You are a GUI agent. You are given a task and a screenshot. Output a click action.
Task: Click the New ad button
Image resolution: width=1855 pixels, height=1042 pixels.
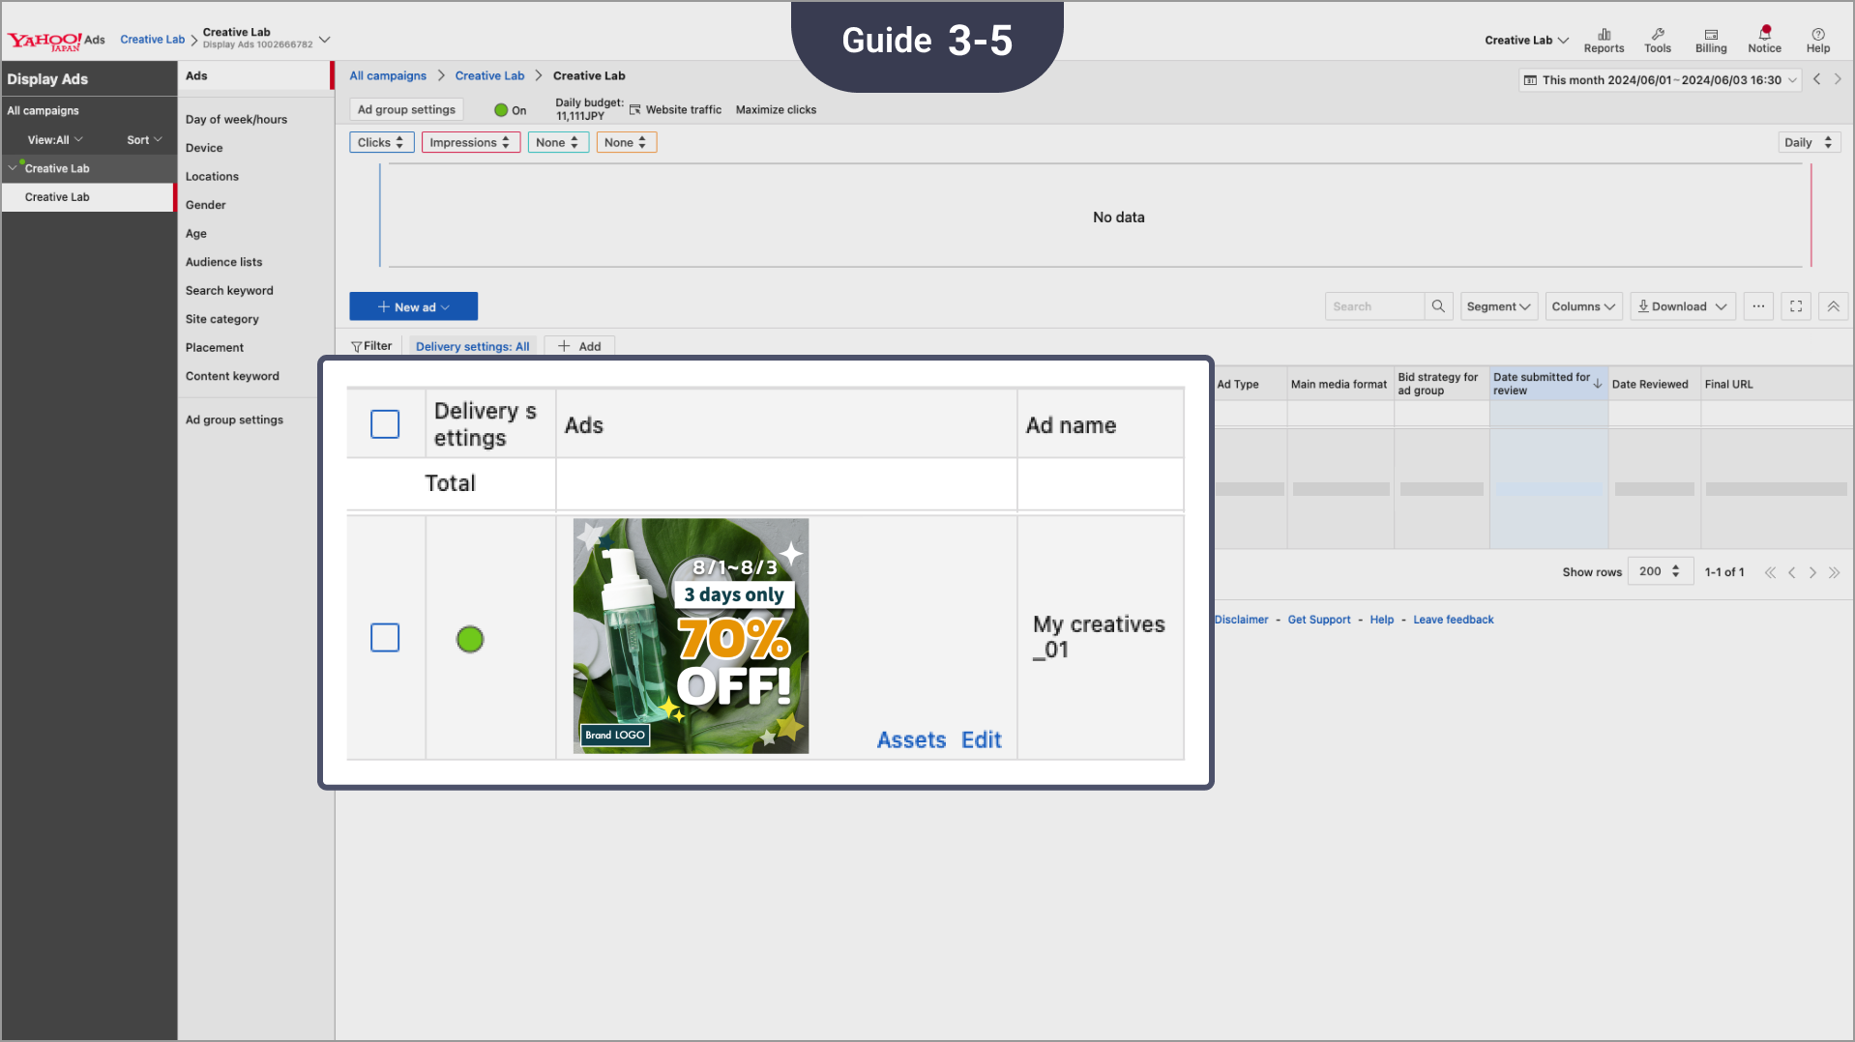[413, 305]
